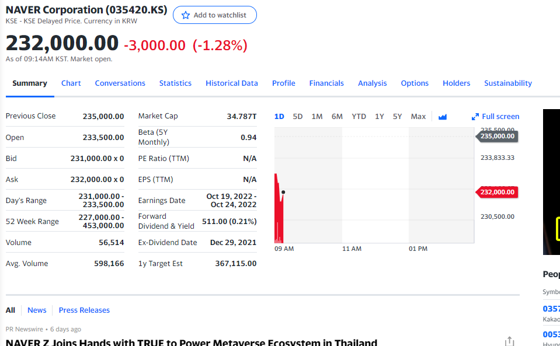Click the Full screen expand arrows icon
This screenshot has width=560, height=346.
click(x=475, y=117)
